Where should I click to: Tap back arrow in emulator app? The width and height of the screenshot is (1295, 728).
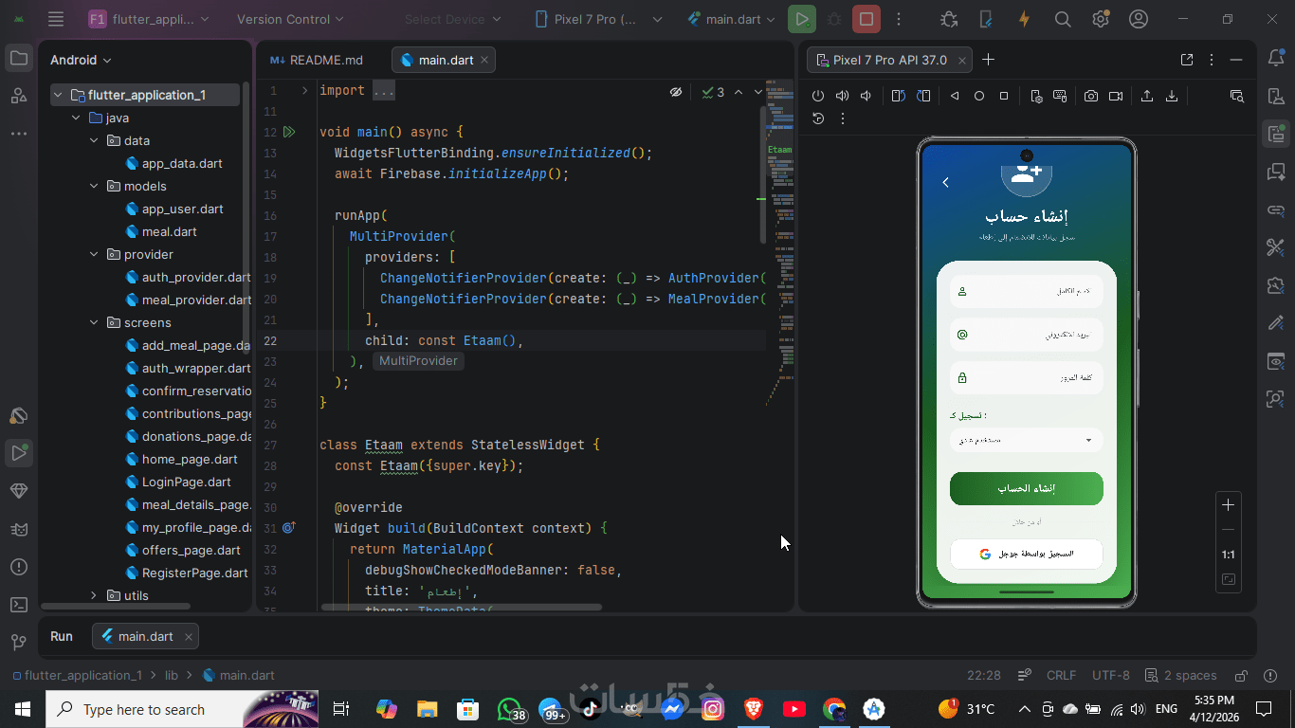pyautogui.click(x=945, y=182)
